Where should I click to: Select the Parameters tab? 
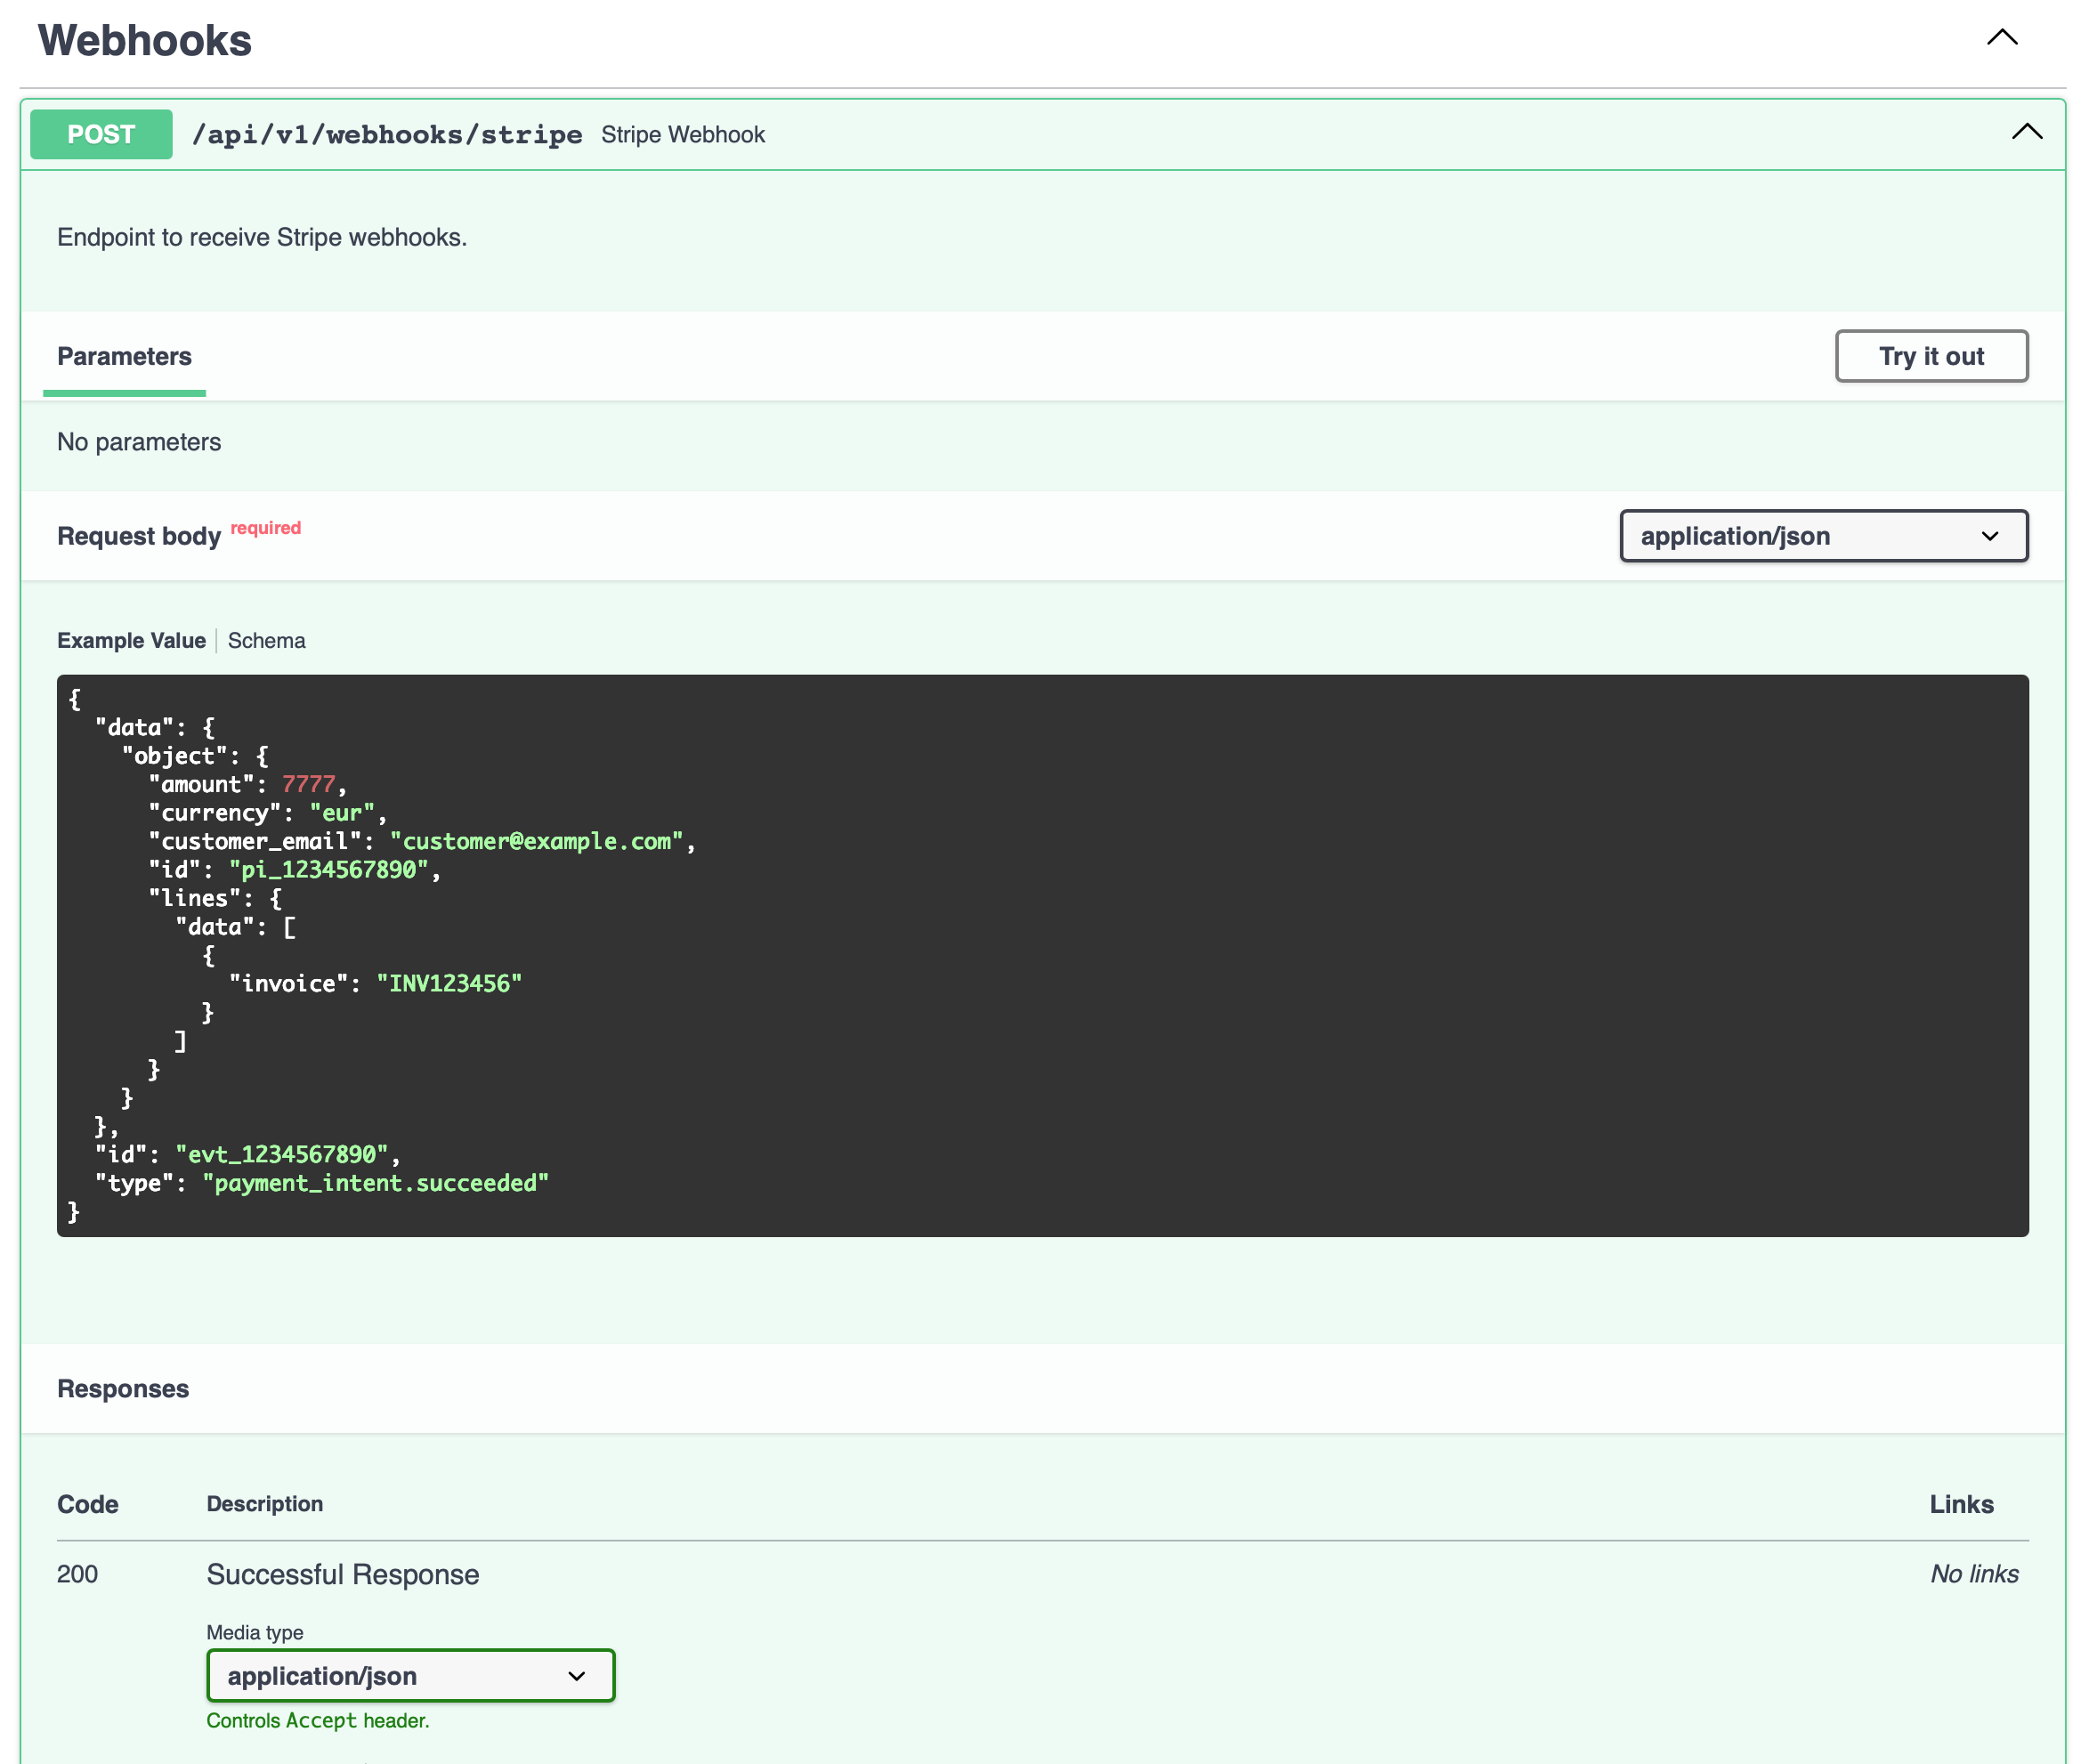[x=124, y=356]
